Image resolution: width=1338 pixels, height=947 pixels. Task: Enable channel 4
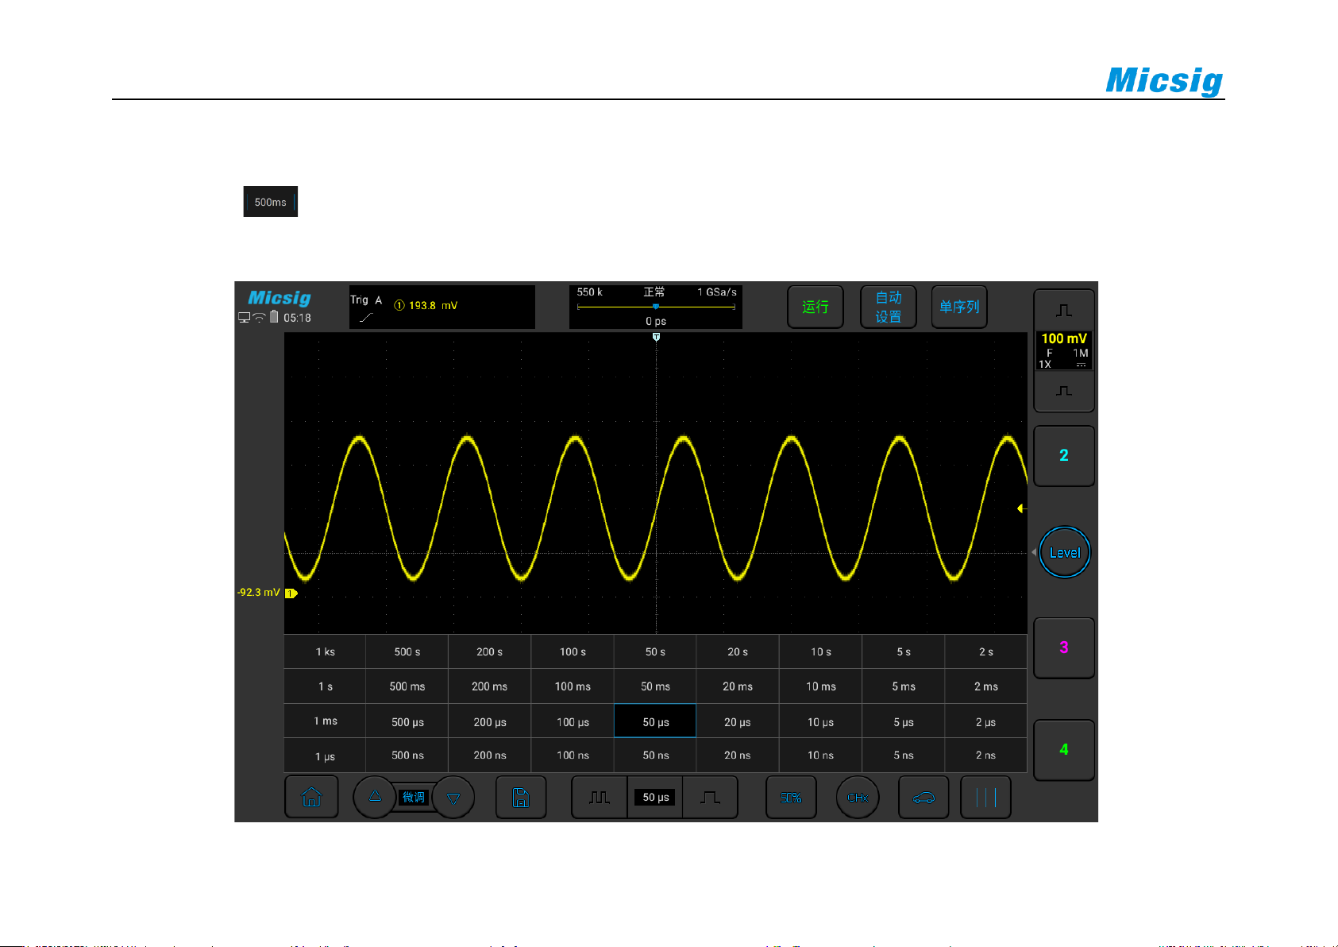pos(1064,749)
